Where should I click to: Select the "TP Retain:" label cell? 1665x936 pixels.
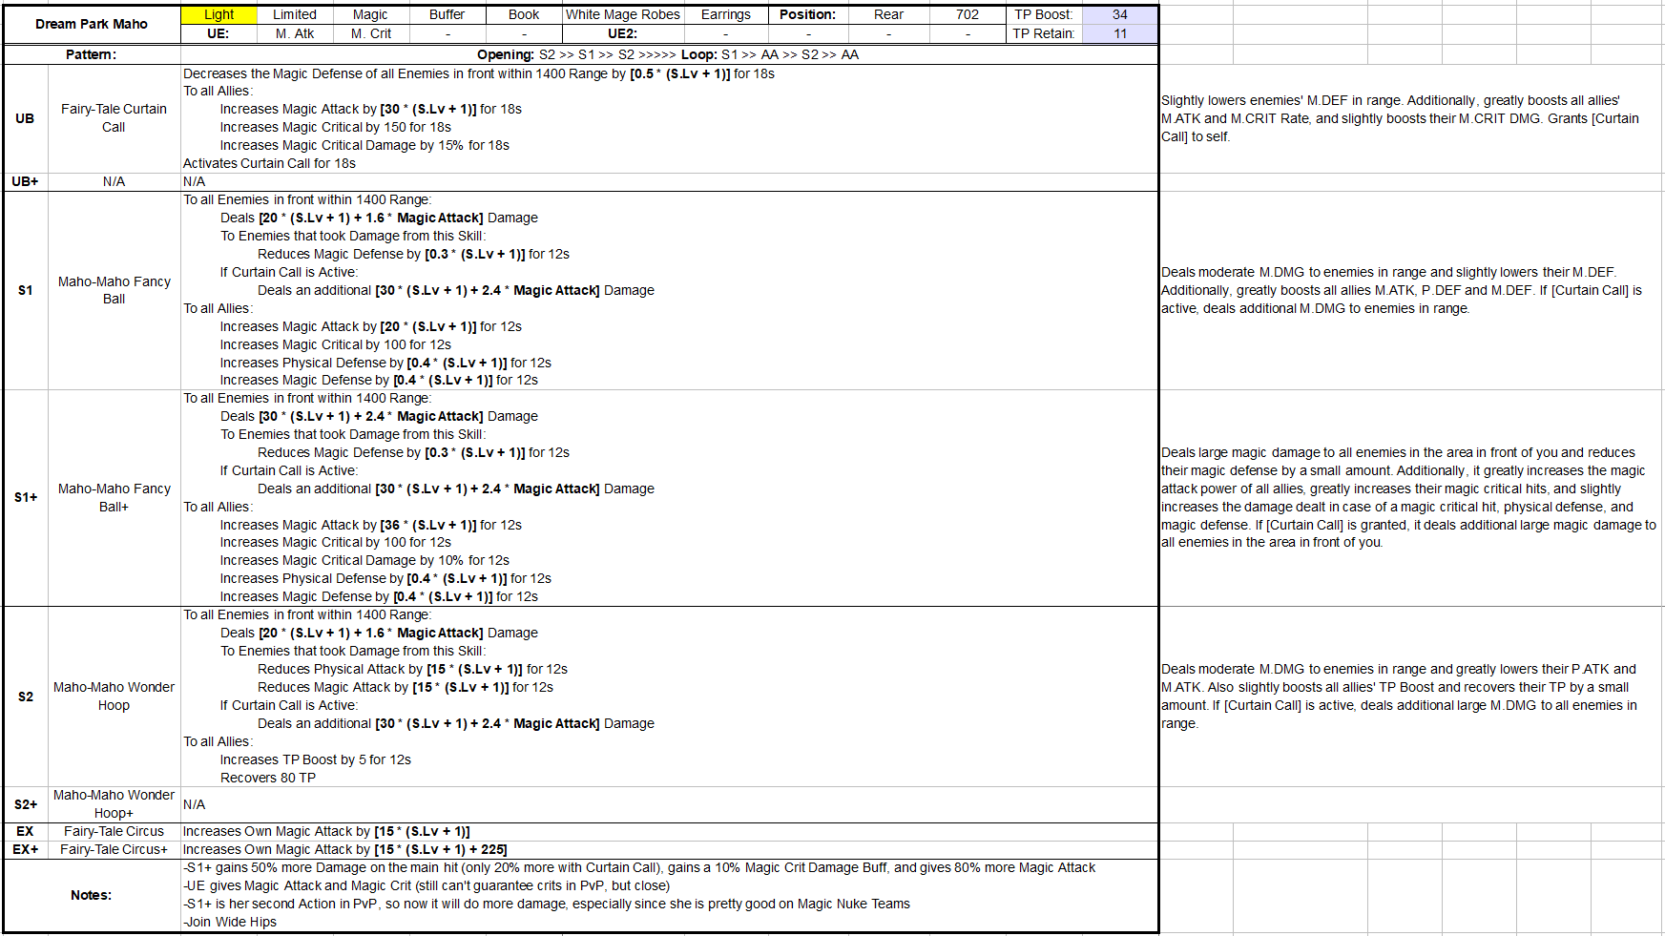point(1044,33)
